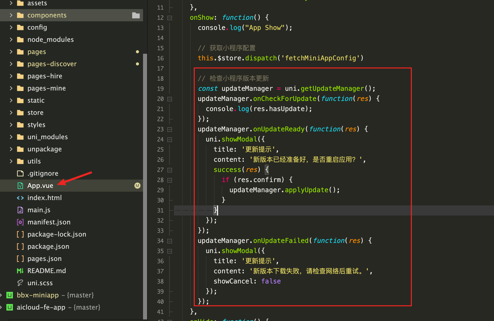This screenshot has width=494, height=321.
Task: Expand the node_modules folder chevron
Action: (11, 40)
